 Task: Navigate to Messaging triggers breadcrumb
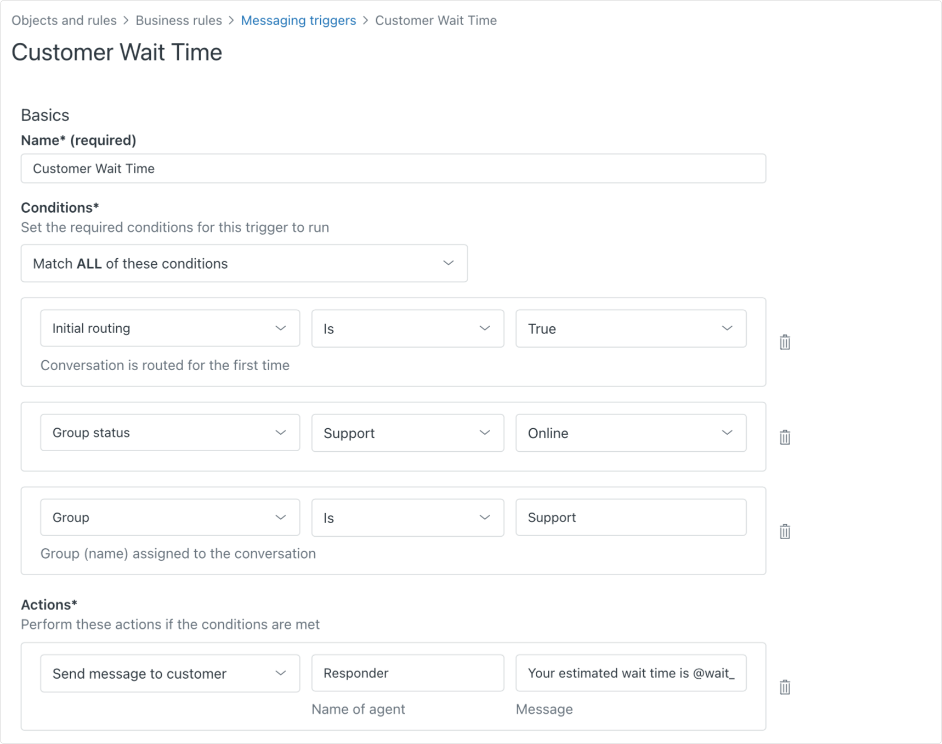(299, 20)
